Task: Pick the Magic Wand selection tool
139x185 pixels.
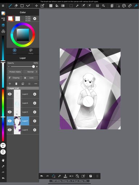Action: (x=77, y=6)
